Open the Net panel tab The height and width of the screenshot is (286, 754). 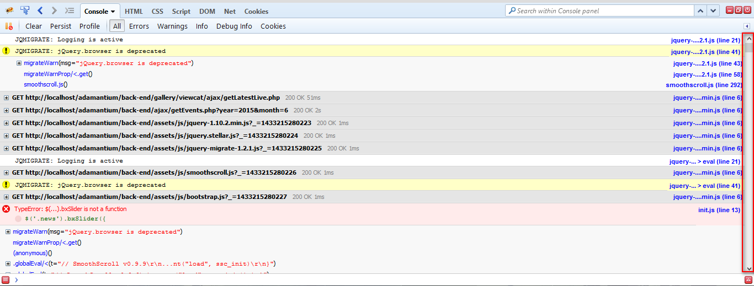pyautogui.click(x=230, y=11)
